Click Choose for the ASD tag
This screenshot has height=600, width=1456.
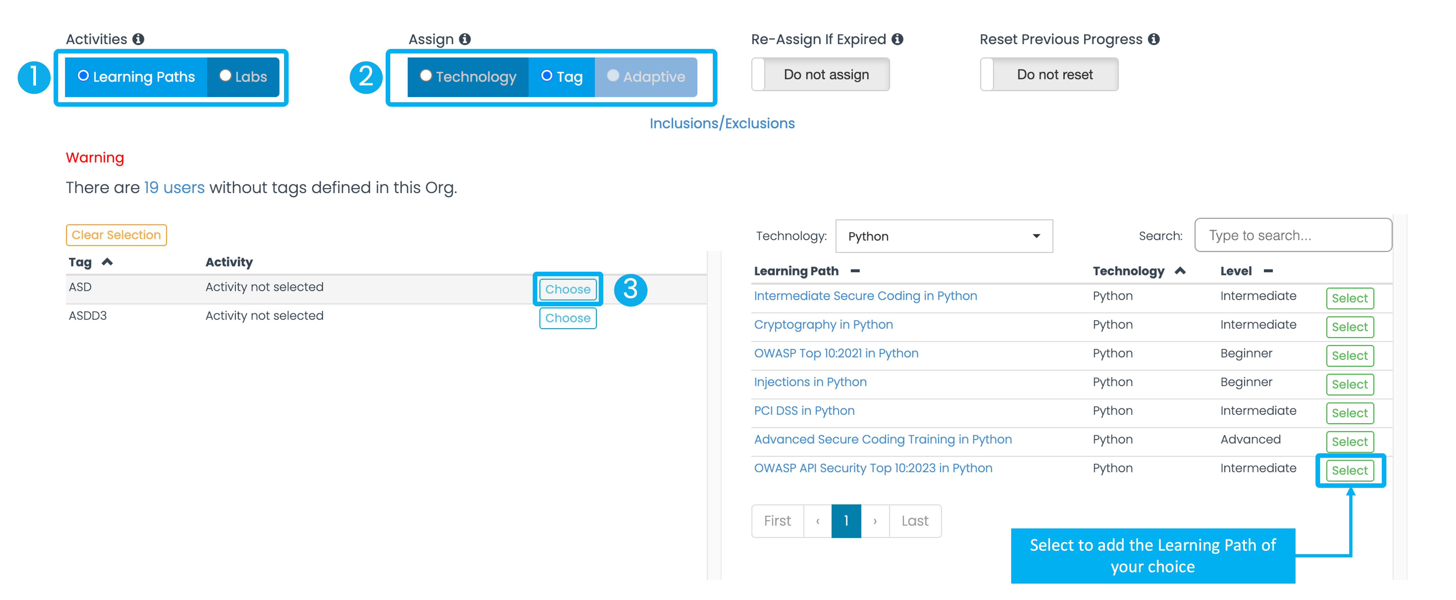[567, 289]
